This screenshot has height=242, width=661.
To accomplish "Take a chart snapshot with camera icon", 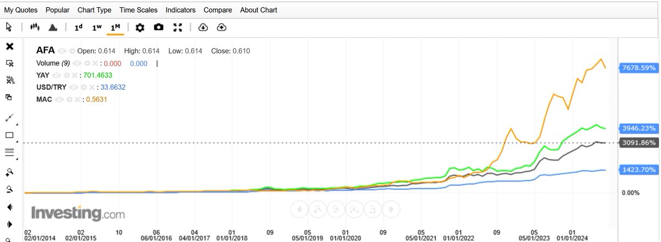I will pyautogui.click(x=159, y=27).
